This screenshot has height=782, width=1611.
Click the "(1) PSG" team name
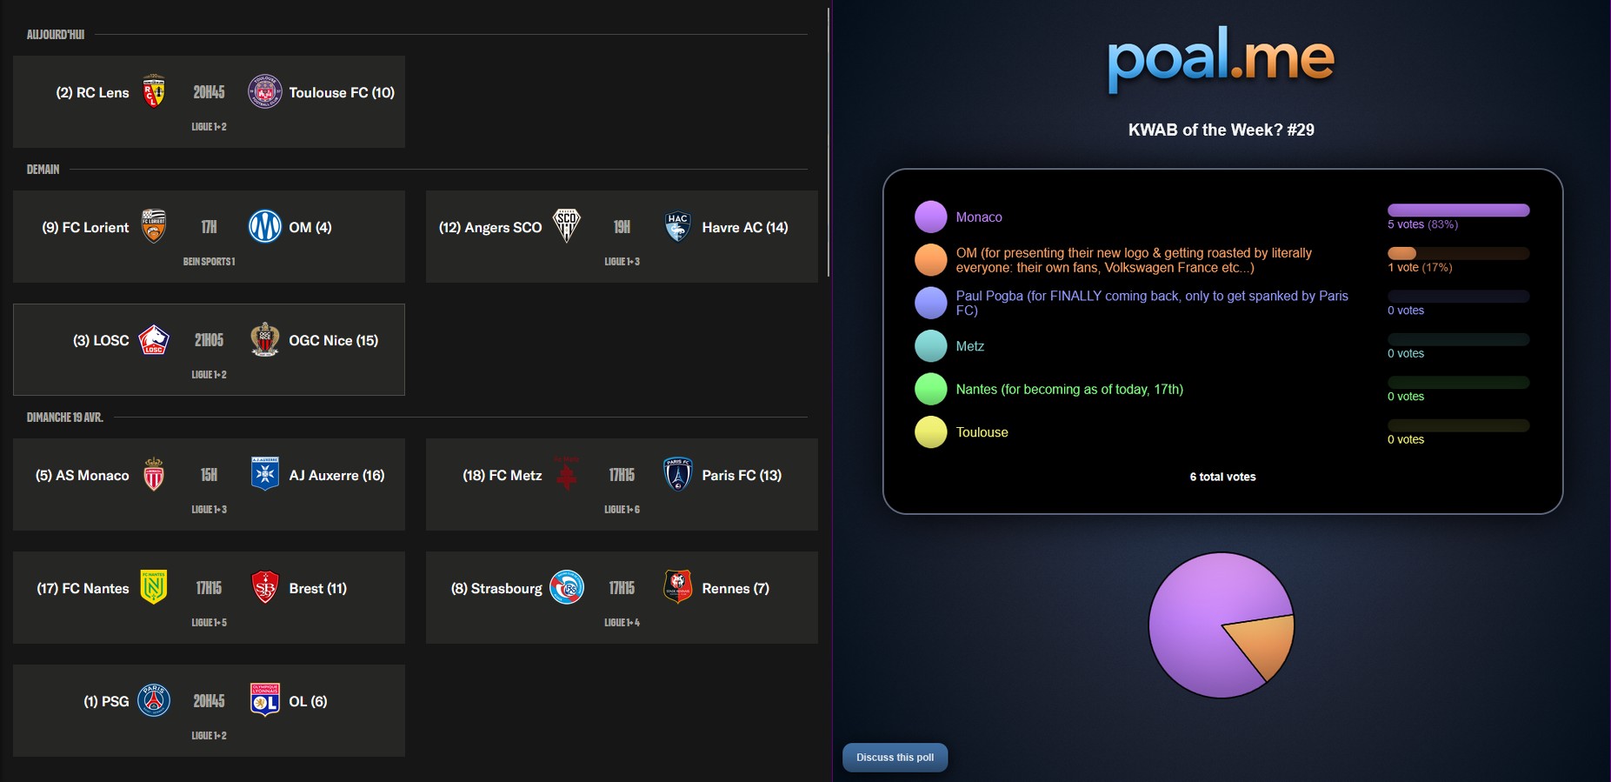coord(106,701)
